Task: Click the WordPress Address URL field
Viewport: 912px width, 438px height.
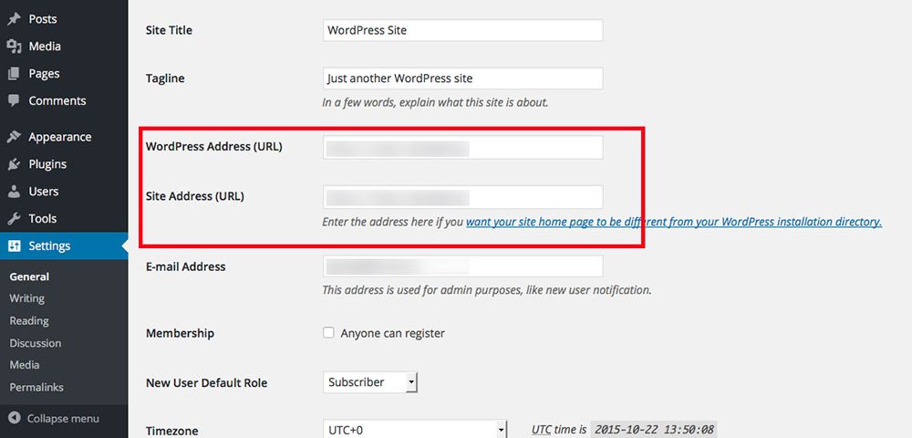Action: pyautogui.click(x=463, y=148)
